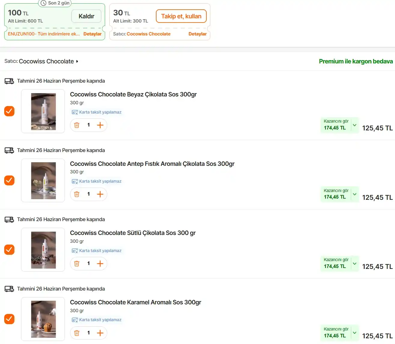Increase quantity of Beyaz Çikolata Sos
Image resolution: width=395 pixels, height=344 pixels.
100,125
